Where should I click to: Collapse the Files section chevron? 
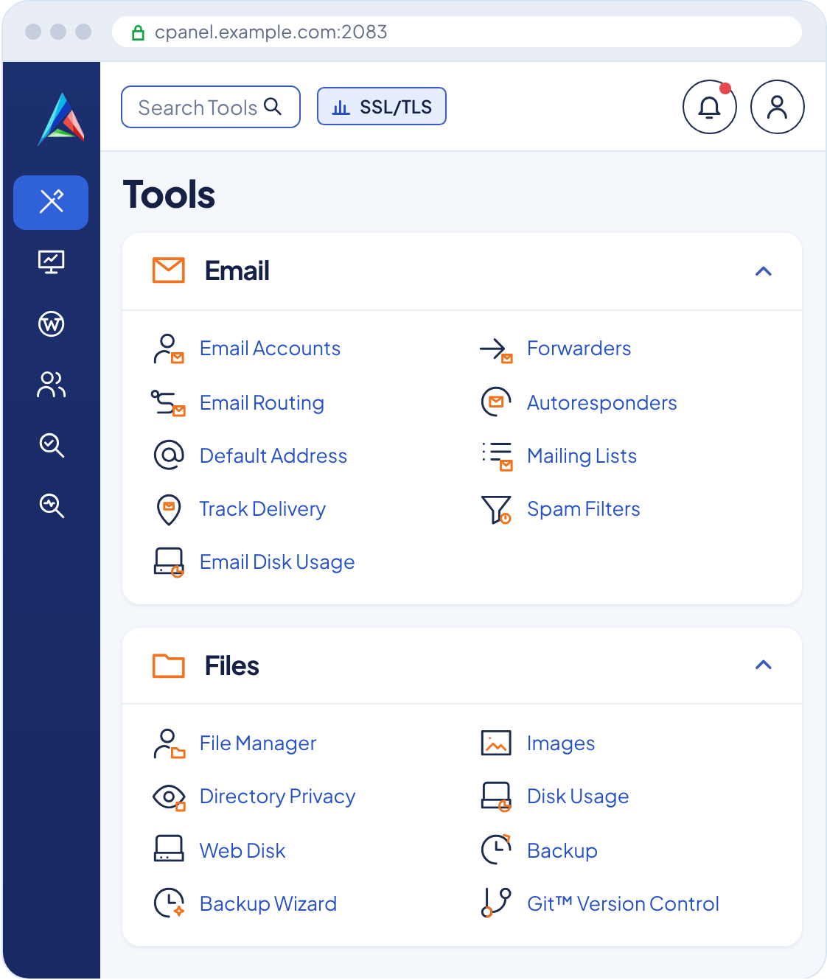click(x=764, y=665)
